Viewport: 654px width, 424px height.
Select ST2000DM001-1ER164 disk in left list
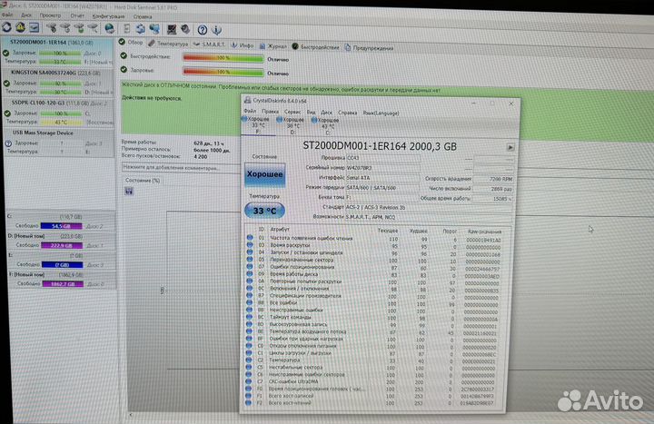pyautogui.click(x=57, y=52)
